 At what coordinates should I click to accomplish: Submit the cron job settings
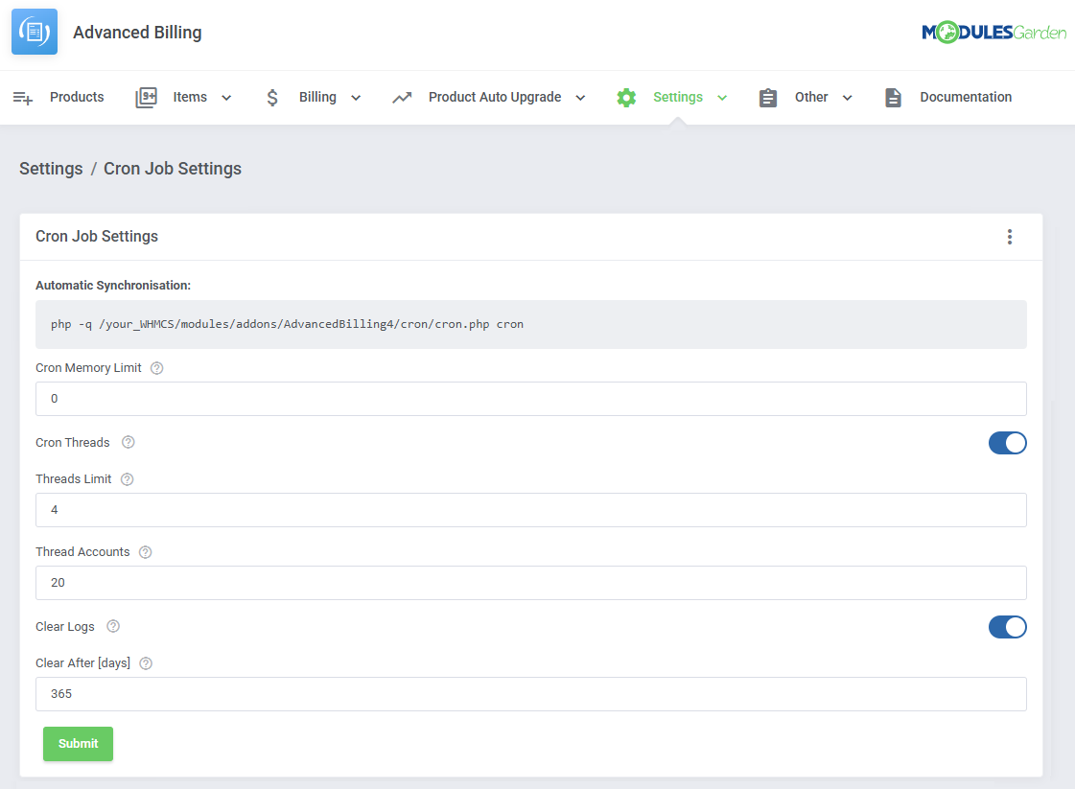pos(79,744)
